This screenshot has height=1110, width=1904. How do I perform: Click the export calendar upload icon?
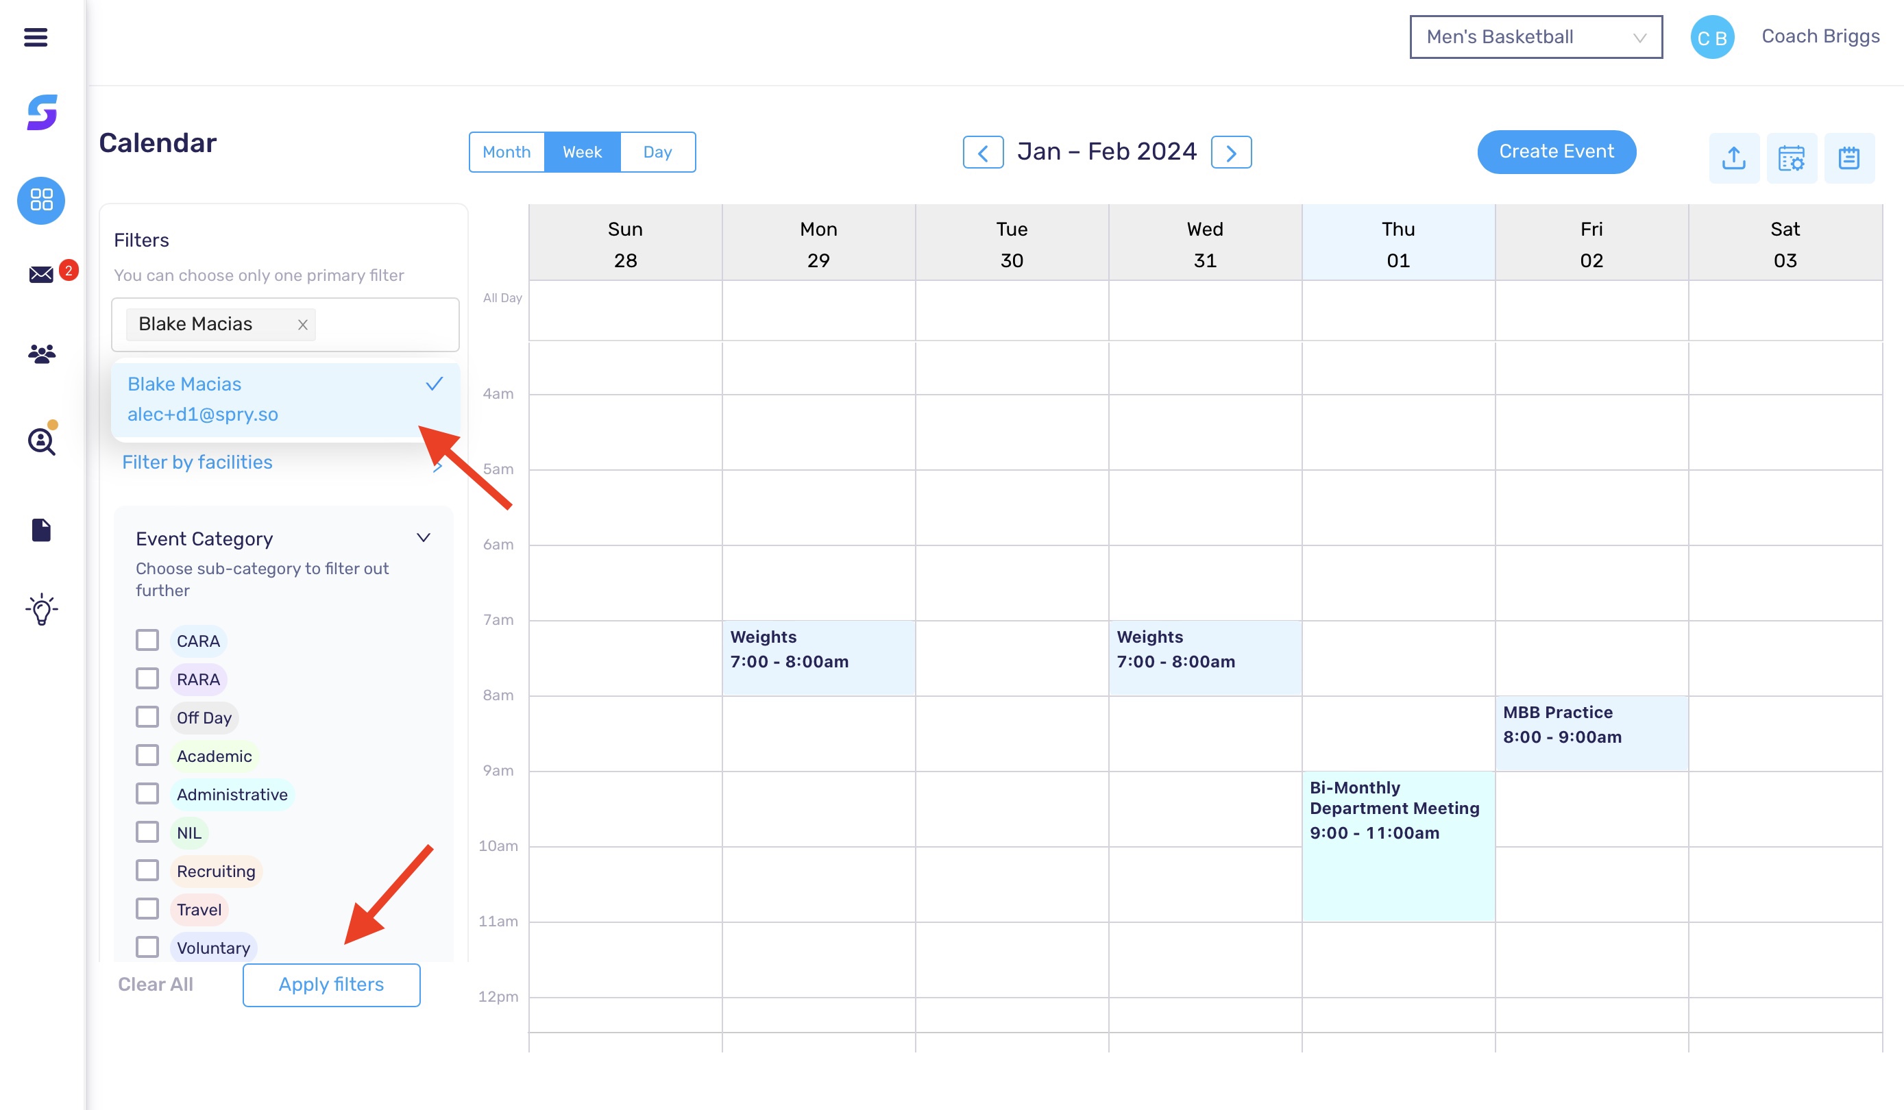point(1734,158)
